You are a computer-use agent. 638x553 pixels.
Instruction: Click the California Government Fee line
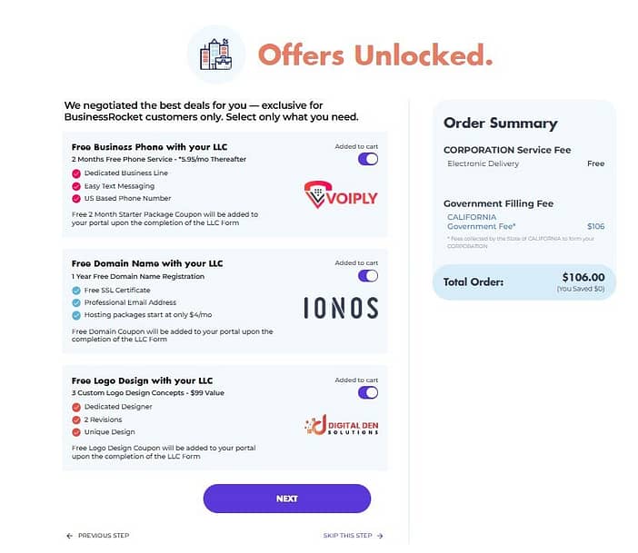coord(525,222)
